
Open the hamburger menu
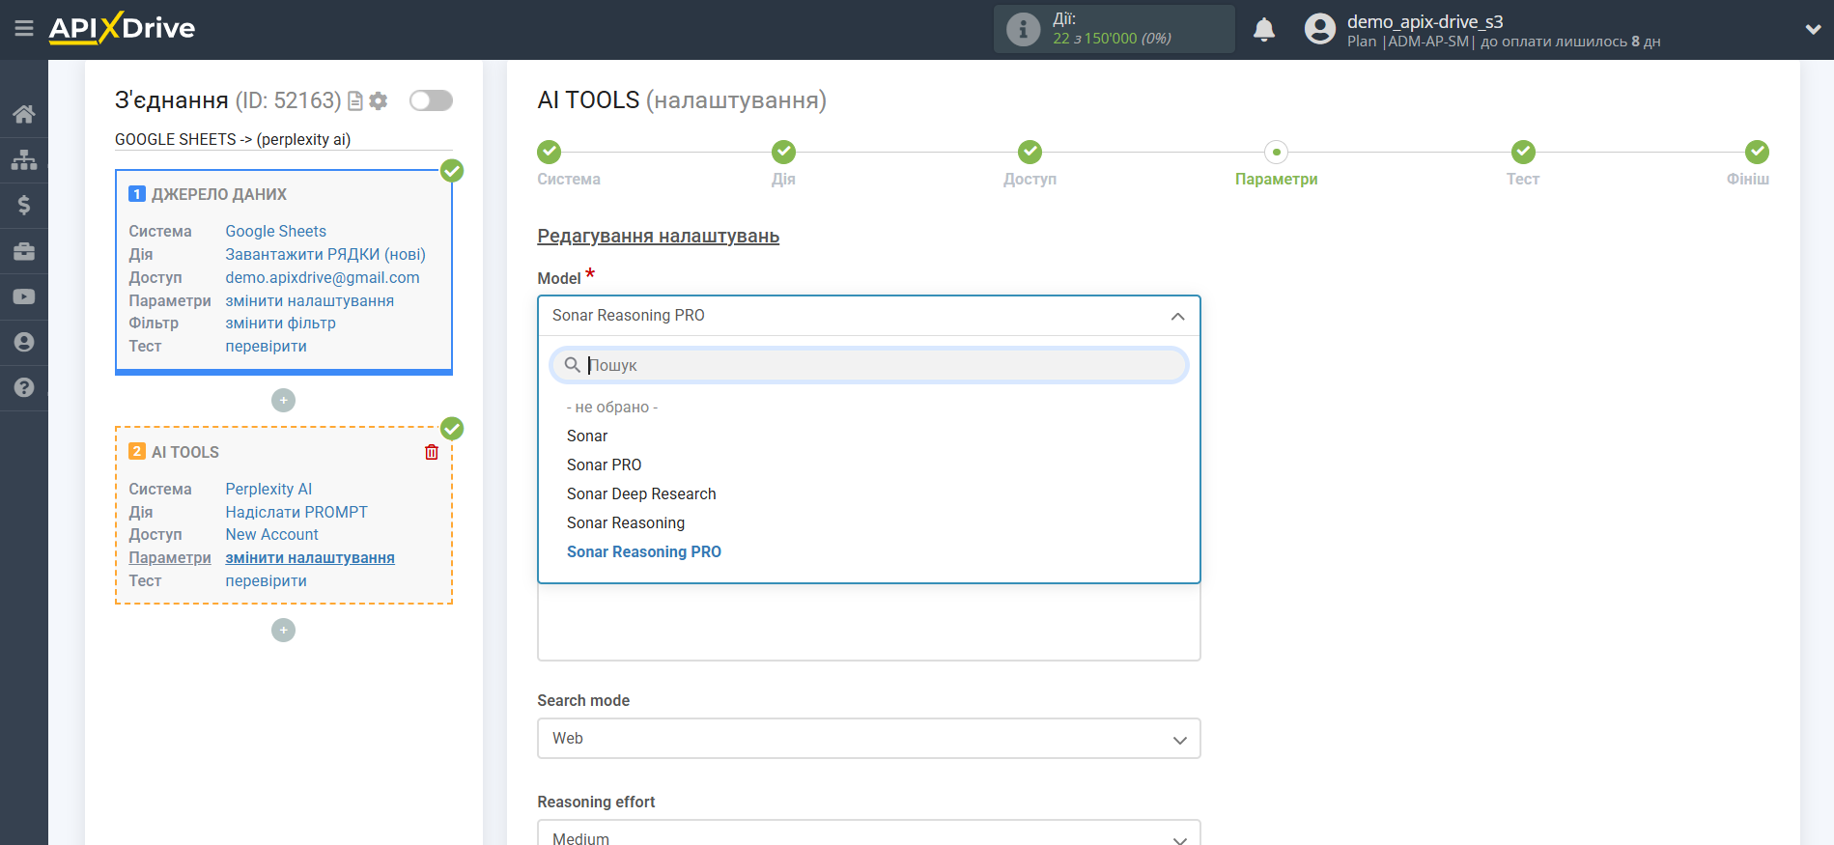point(24,29)
